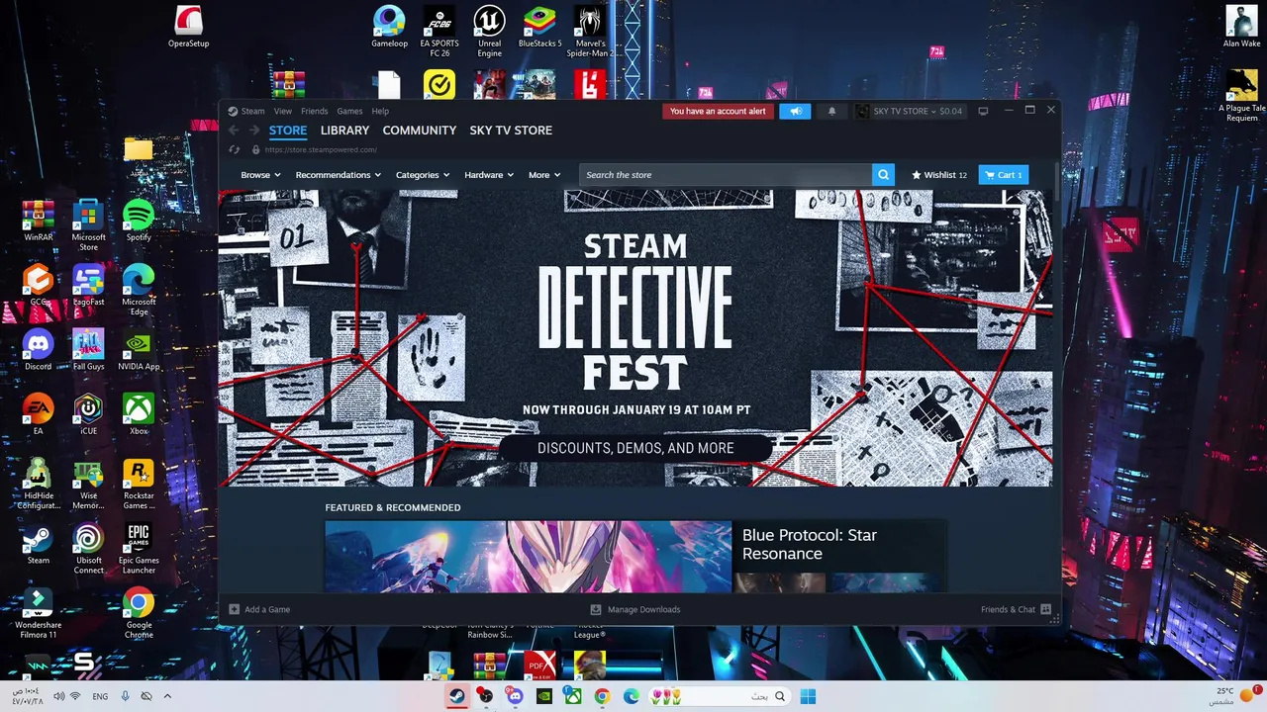Expand the Categories dropdown
This screenshot has width=1267, height=712.
point(423,175)
